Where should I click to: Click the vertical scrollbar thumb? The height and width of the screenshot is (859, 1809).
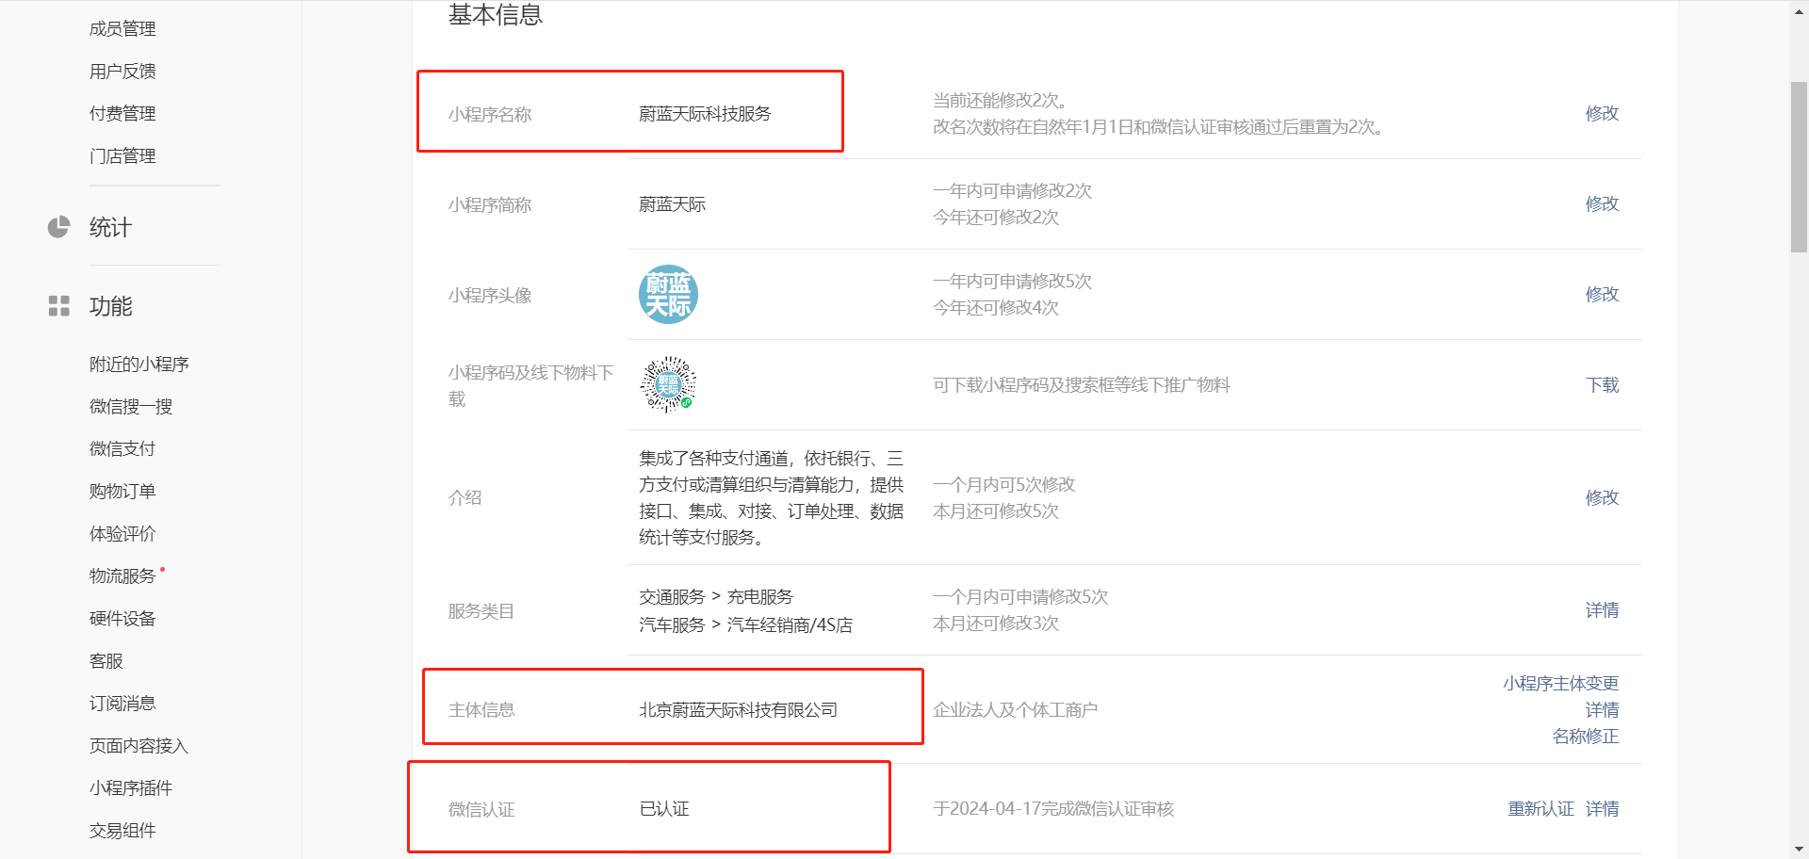(x=1799, y=167)
